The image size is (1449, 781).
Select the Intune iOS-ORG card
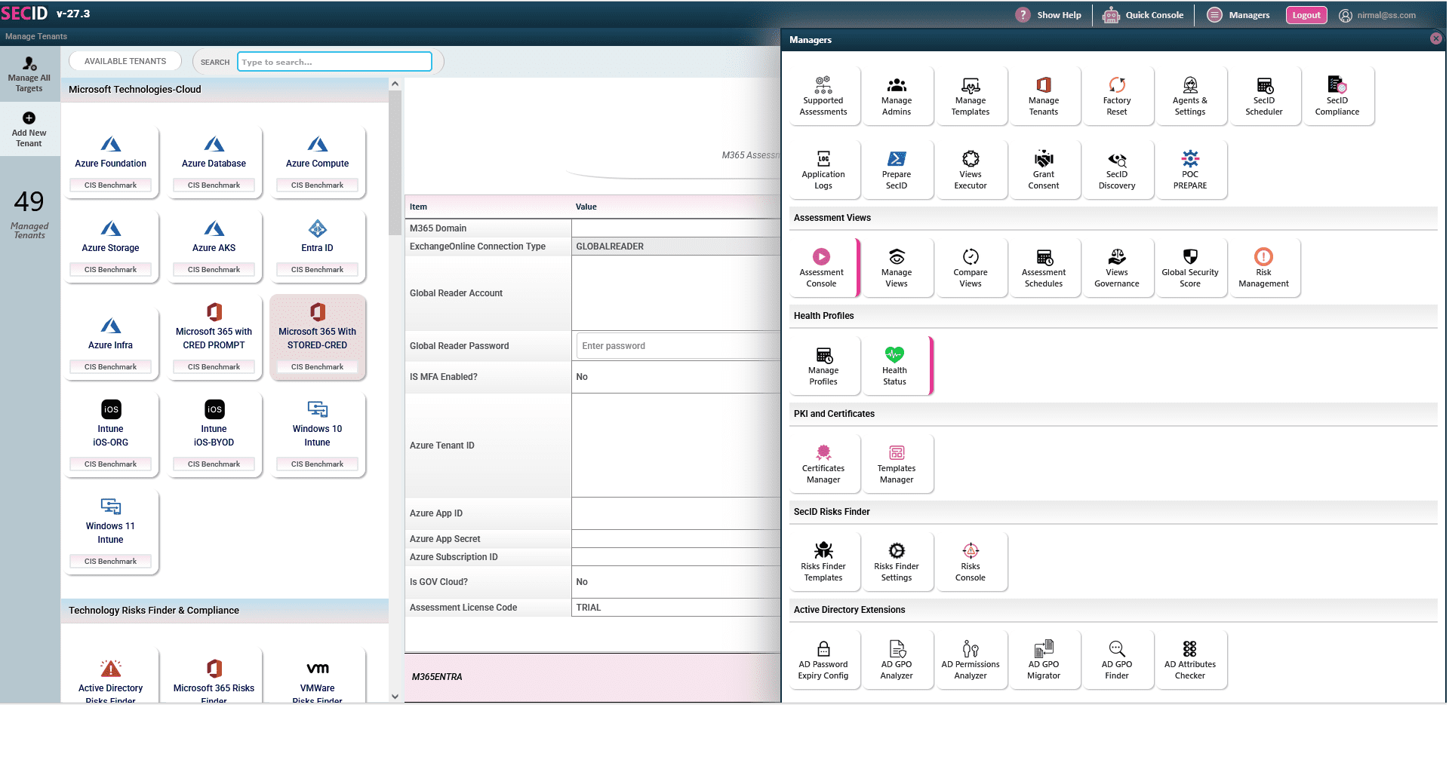coord(111,435)
